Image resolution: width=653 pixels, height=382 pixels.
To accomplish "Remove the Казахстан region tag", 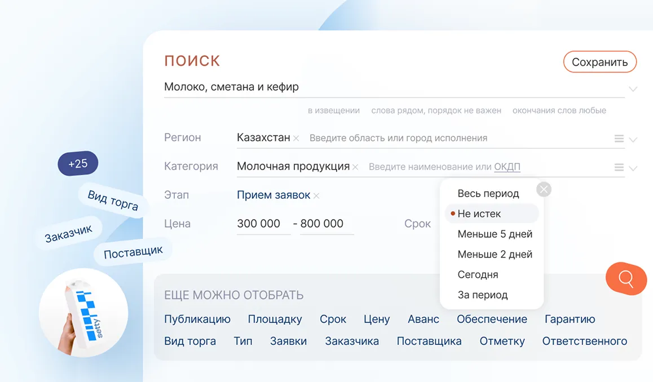I will (x=296, y=139).
